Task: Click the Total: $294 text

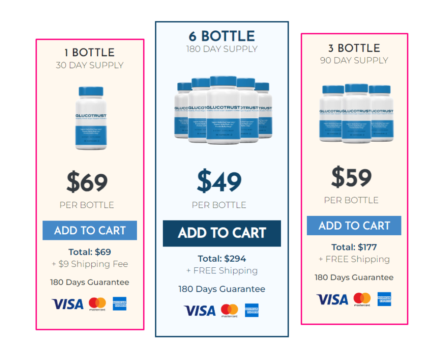Action: [222, 259]
